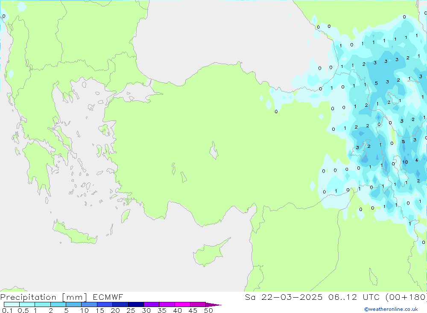Click the above-50 mm arrow tip of legend
Screen dimensions: 427x313
(213, 304)
